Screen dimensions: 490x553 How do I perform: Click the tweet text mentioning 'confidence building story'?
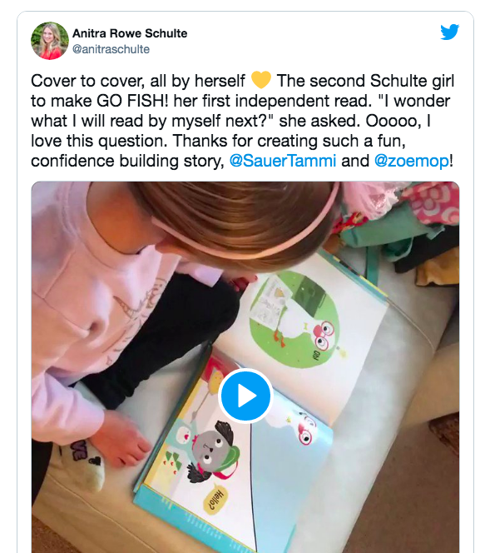(127, 161)
